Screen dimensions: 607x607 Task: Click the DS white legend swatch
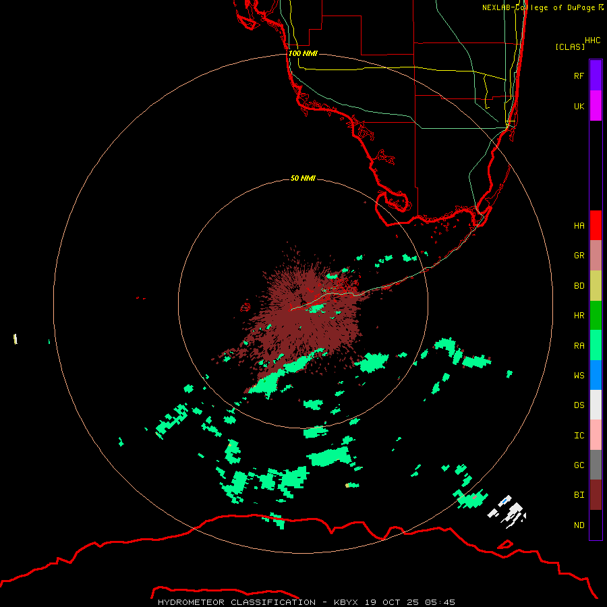[x=596, y=405]
